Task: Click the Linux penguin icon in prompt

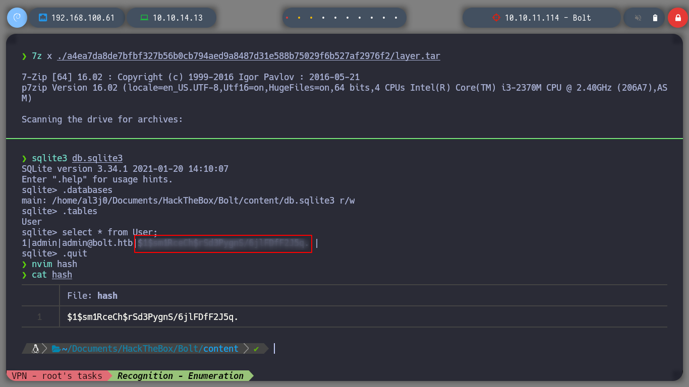Action: [x=35, y=348]
